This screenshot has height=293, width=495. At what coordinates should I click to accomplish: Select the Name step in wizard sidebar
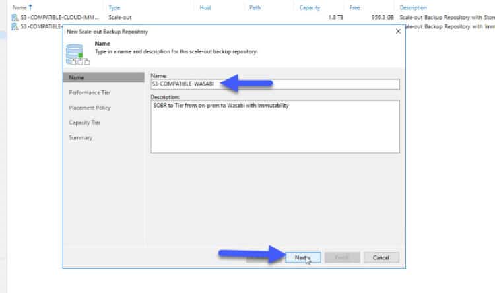point(104,77)
